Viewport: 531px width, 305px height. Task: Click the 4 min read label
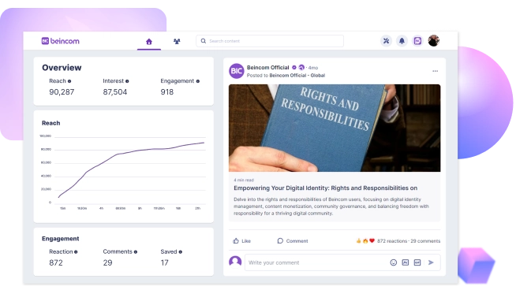coord(244,180)
